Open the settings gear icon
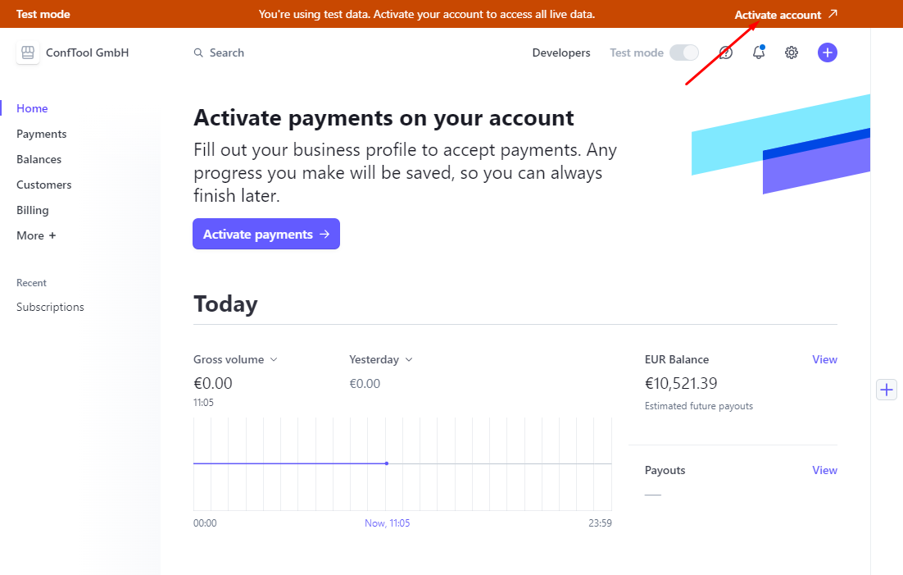Screen dimensions: 903x575 [x=792, y=52]
